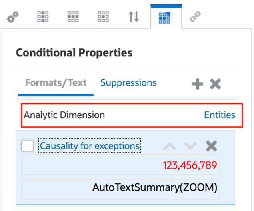The image size is (254, 211).
Task: Open the up-down sort arrows tab
Action: tap(134, 18)
